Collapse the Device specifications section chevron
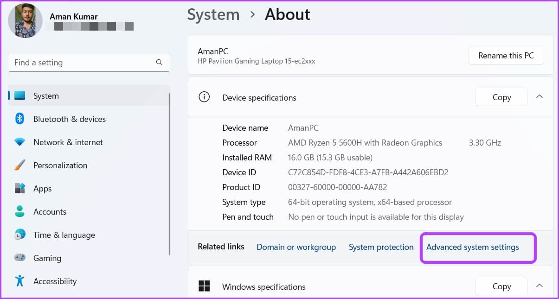Image resolution: width=559 pixels, height=299 pixels. tap(539, 97)
